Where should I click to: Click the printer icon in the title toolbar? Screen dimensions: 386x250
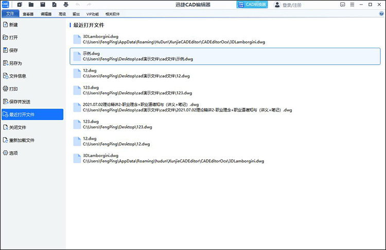click(66, 5)
